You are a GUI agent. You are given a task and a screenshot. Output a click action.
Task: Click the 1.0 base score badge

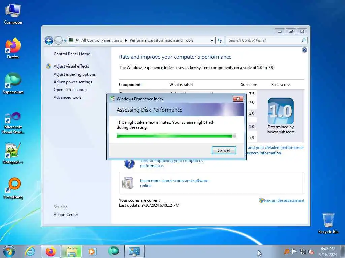pyautogui.click(x=281, y=111)
